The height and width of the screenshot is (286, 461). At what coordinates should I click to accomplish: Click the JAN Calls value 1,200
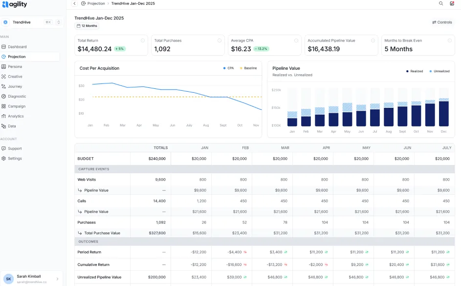click(201, 201)
